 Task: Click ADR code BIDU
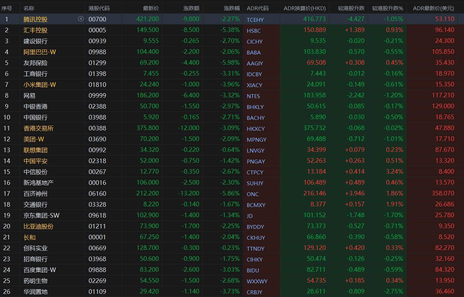click(253, 270)
